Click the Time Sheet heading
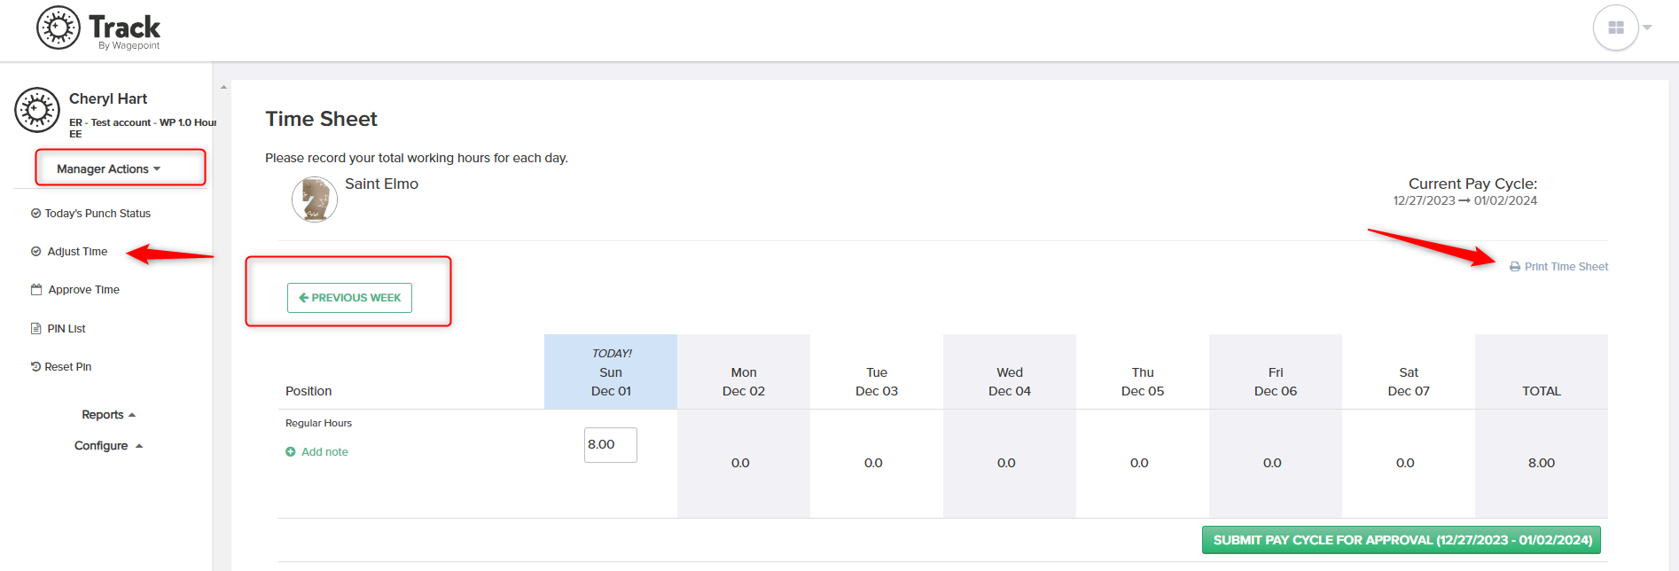Screen dimensions: 1679x571 pos(321,119)
